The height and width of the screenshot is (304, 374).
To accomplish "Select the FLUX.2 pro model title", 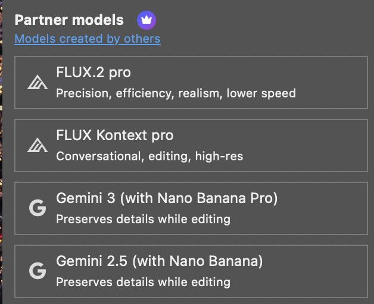I will [x=93, y=73].
